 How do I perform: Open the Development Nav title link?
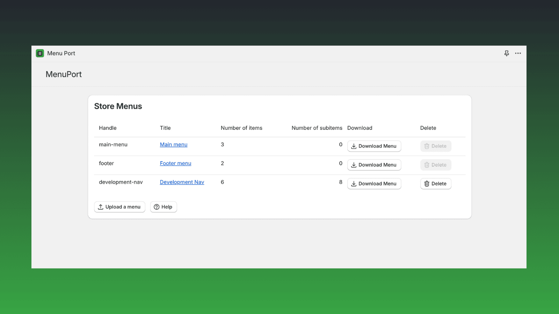coord(182,182)
